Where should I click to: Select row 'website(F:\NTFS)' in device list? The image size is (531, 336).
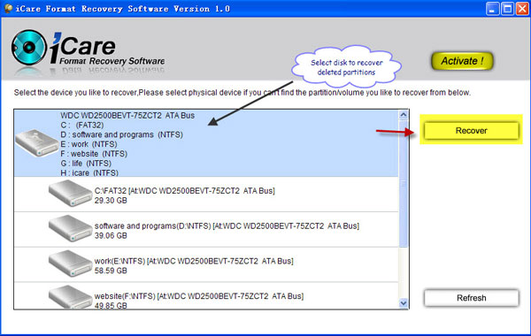click(x=206, y=296)
